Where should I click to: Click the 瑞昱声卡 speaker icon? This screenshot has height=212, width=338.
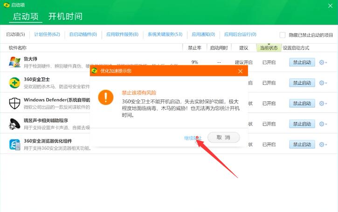(14, 124)
